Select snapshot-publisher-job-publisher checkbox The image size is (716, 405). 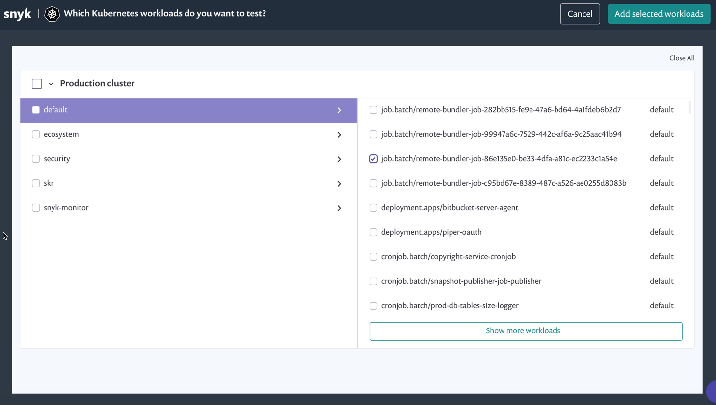(373, 281)
